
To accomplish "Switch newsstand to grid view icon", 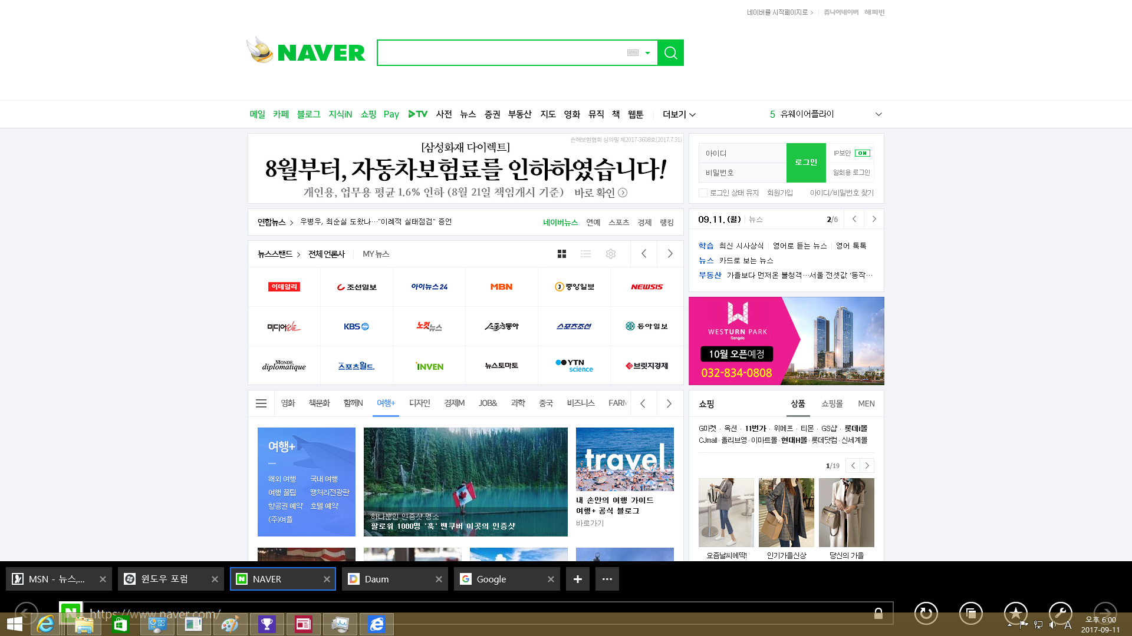I will click(x=562, y=254).
